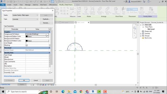Collapse Floor Plans node in Project Browser
167x94 pixels.
[143, 27]
